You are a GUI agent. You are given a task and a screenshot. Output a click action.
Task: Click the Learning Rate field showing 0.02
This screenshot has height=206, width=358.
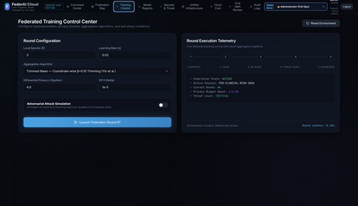click(x=135, y=55)
